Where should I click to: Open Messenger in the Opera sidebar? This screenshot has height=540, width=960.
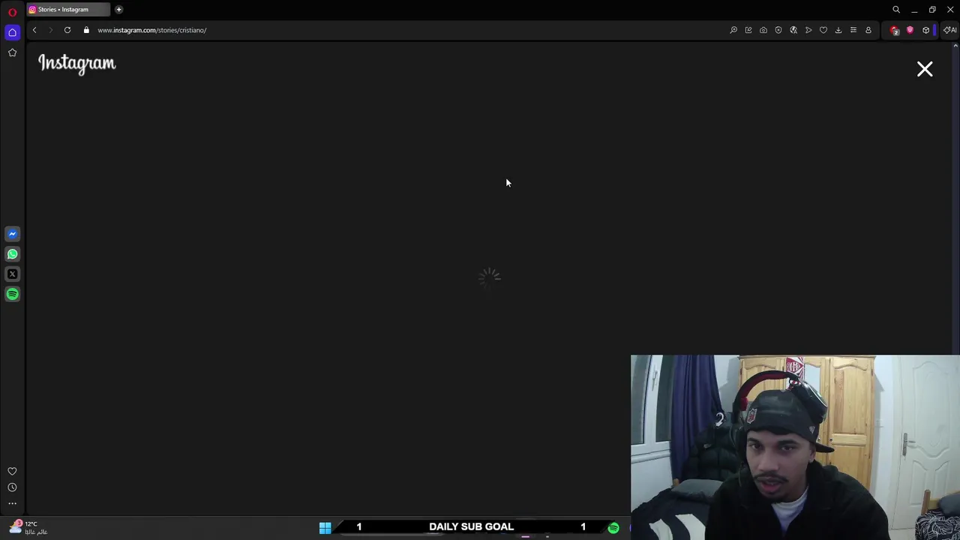coord(12,234)
